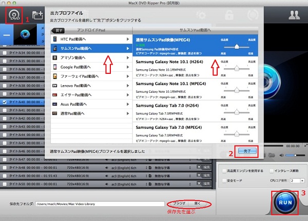Expand the 通常Pad動画へ arrow
This screenshot has width=308, height=221.
[128, 113]
